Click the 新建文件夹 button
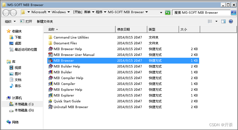 pyautogui.click(x=45, y=21)
